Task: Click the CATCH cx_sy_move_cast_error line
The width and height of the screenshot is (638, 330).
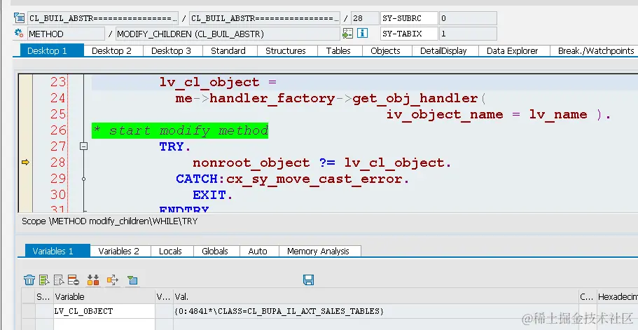Action: [292, 179]
